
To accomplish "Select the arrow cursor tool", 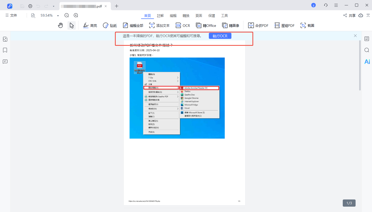I will (x=72, y=25).
